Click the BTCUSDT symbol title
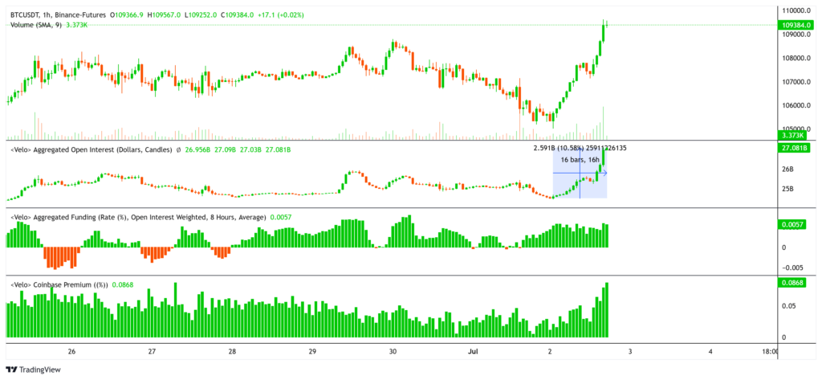Viewport: 822px width, 380px height. (58, 15)
